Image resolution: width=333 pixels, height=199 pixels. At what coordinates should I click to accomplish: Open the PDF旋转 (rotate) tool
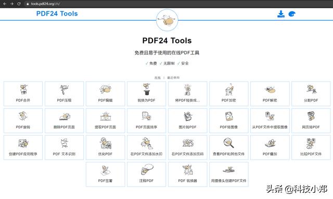tap(23, 121)
